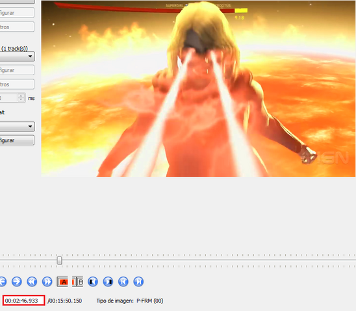
Task: Step back with the previous frame arrow
Action: (2, 282)
